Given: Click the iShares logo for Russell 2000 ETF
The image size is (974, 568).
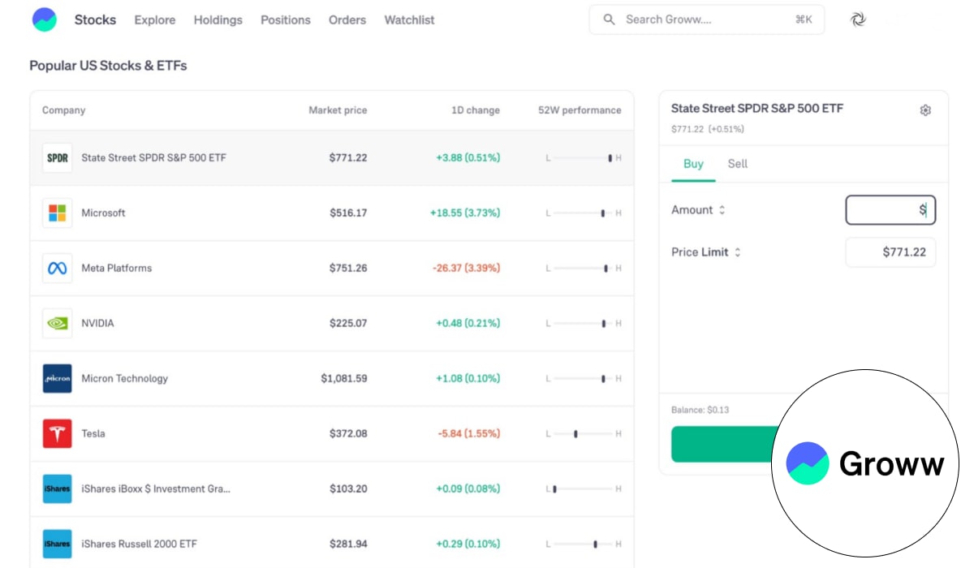Looking at the screenshot, I should click(x=57, y=544).
